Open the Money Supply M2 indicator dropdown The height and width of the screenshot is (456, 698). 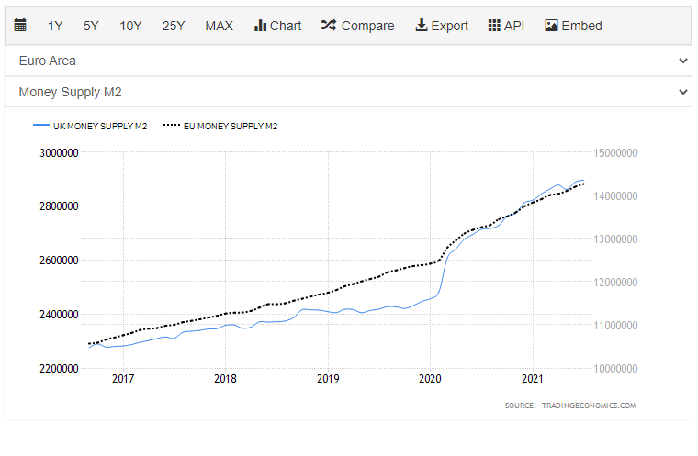point(348,92)
